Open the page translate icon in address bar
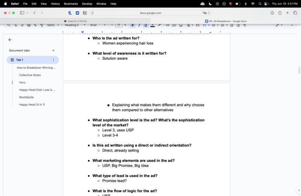Image resolution: width=301 pixels, height=196 pixels. 204,13
